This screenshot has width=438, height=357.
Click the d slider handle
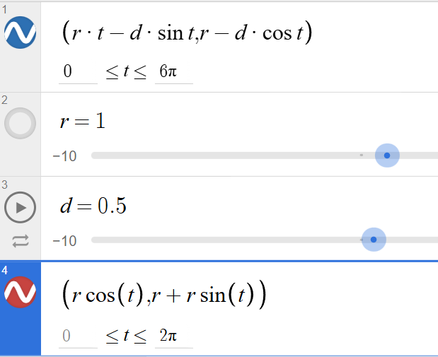click(x=374, y=240)
